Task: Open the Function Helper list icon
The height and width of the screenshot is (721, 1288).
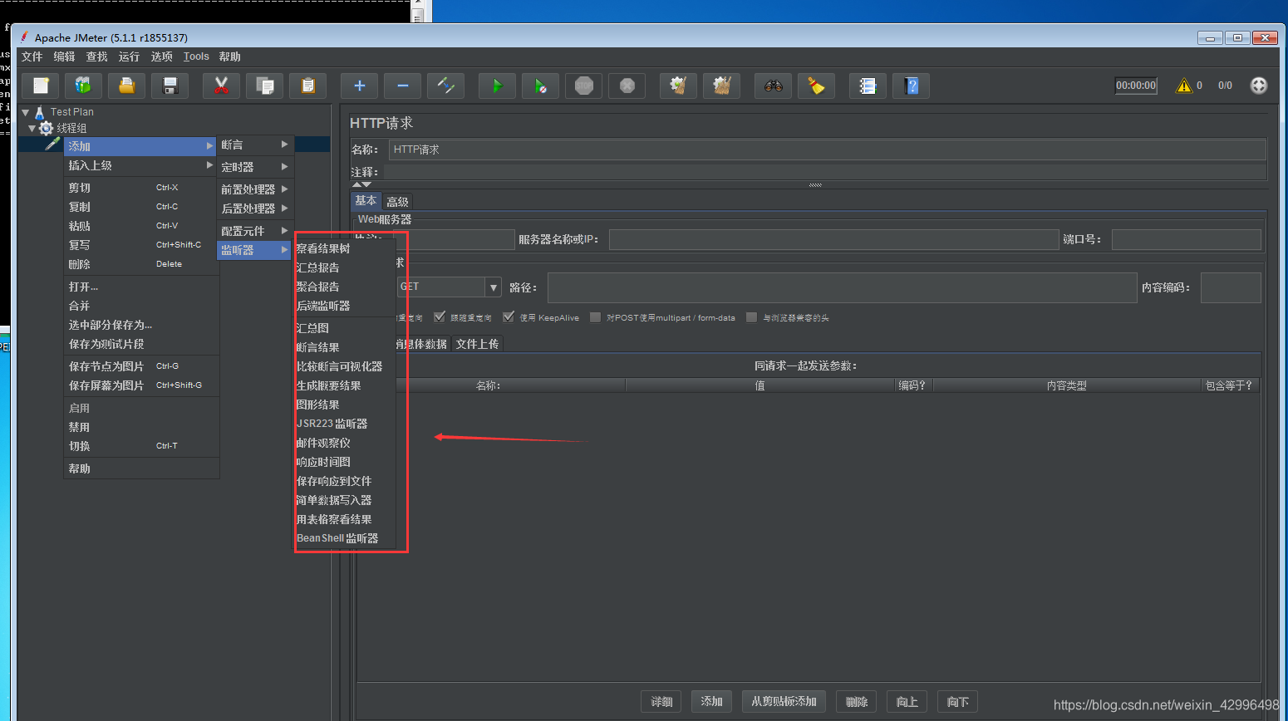Action: click(x=868, y=86)
